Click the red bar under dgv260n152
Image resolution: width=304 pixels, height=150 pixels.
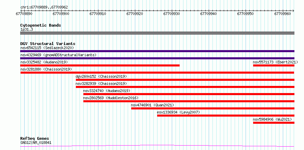(x=185, y=80)
